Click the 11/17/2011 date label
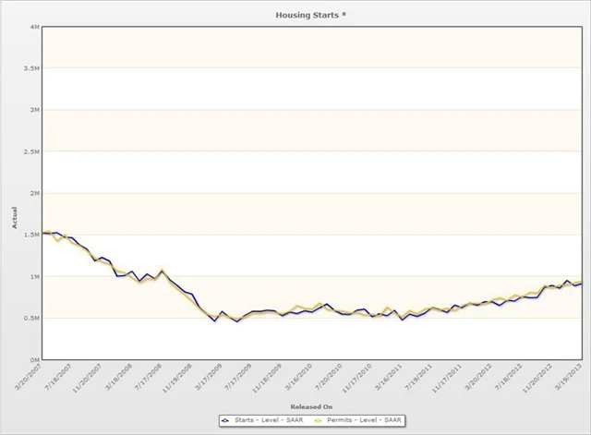 (x=447, y=378)
